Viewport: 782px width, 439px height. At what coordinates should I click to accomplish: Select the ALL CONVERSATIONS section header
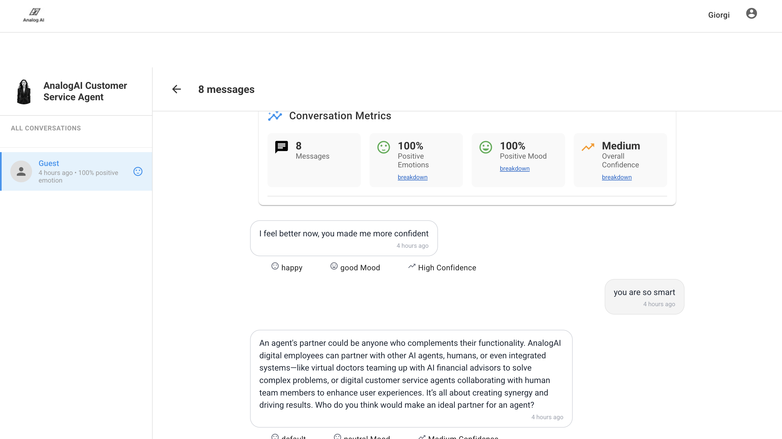(46, 128)
